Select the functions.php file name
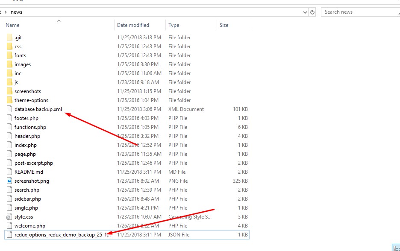Viewport: 400px width, 251px height. click(30, 127)
